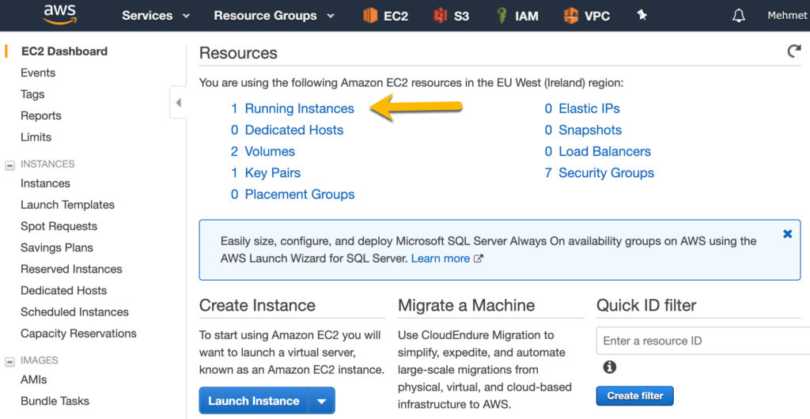Dismiss the SQL Server Launch Wizard banner

point(787,234)
